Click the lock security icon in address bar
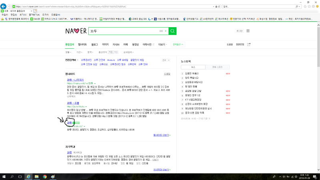 click(216, 6)
